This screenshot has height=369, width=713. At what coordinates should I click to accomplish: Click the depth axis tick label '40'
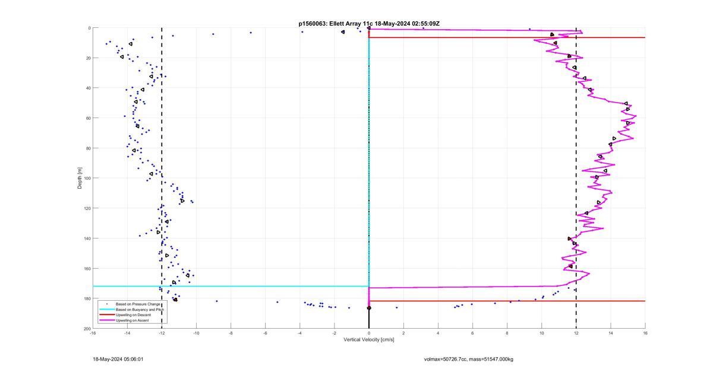pyautogui.click(x=88, y=88)
